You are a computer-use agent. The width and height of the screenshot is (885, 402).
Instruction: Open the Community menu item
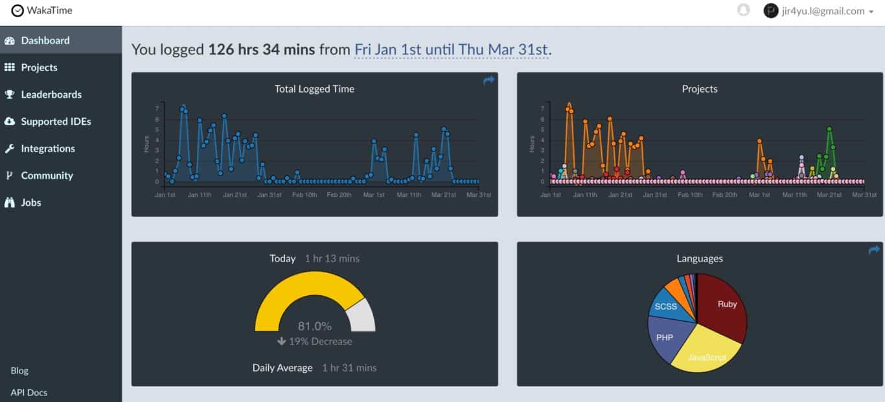coord(61,175)
